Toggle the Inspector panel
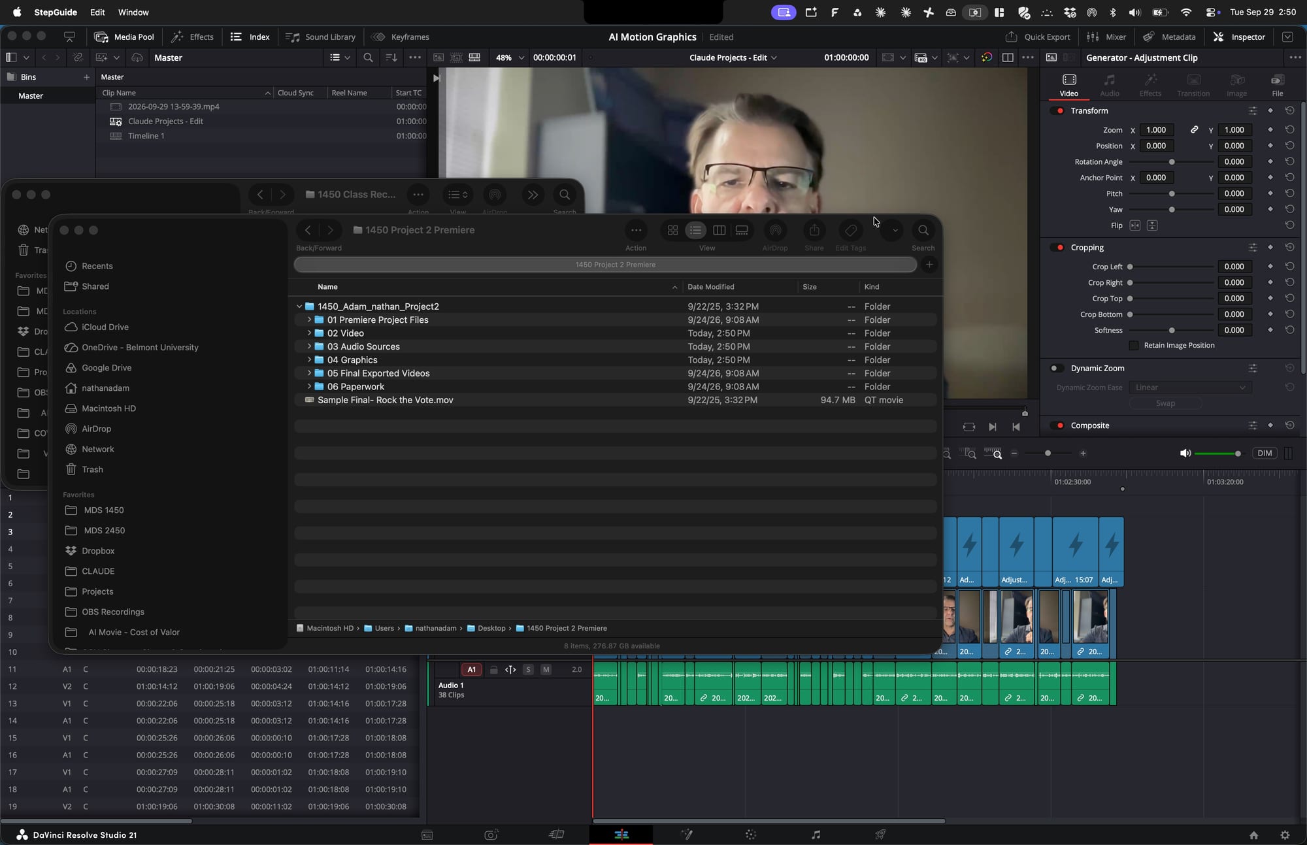Screen dimensions: 1307x845 pos(1240,37)
